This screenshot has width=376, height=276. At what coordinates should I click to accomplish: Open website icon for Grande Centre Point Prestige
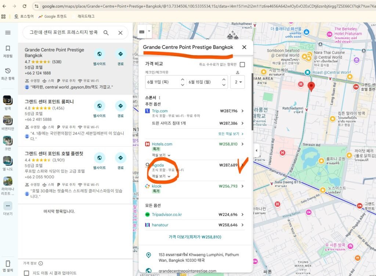pyautogui.click(x=99, y=54)
